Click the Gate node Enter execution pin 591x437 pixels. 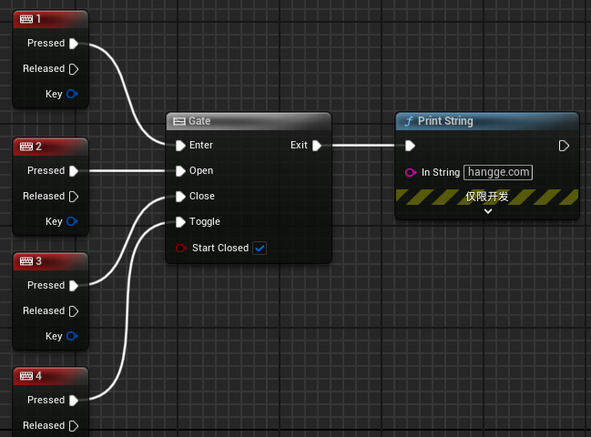coord(180,146)
